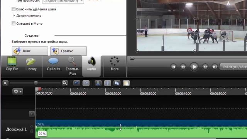Toggle visibility of Дорожка 1

(x=32, y=126)
